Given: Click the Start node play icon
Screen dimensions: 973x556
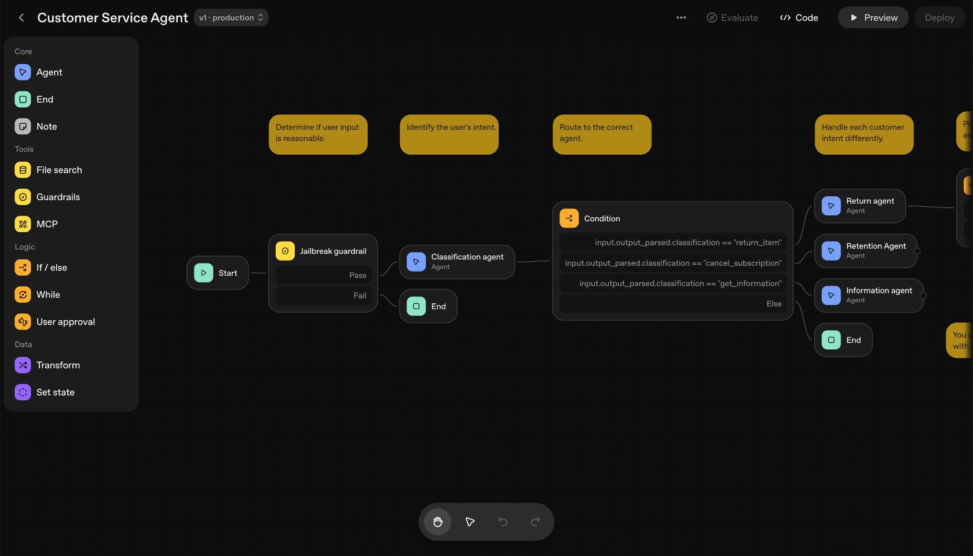Looking at the screenshot, I should point(203,273).
